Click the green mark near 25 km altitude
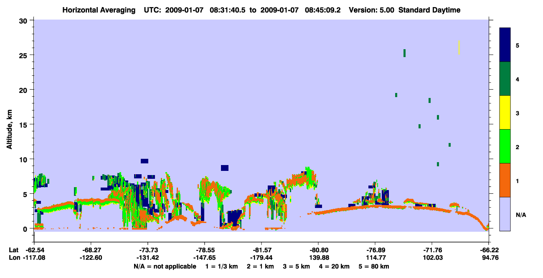This screenshot has width=543, height=278. [404, 53]
